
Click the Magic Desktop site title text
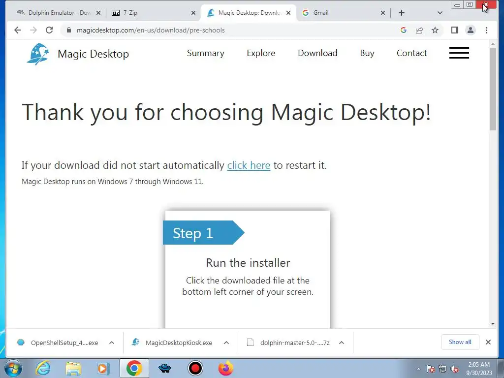pyautogui.click(x=93, y=54)
